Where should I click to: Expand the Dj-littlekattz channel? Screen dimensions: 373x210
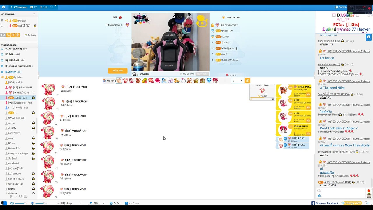(2, 60)
